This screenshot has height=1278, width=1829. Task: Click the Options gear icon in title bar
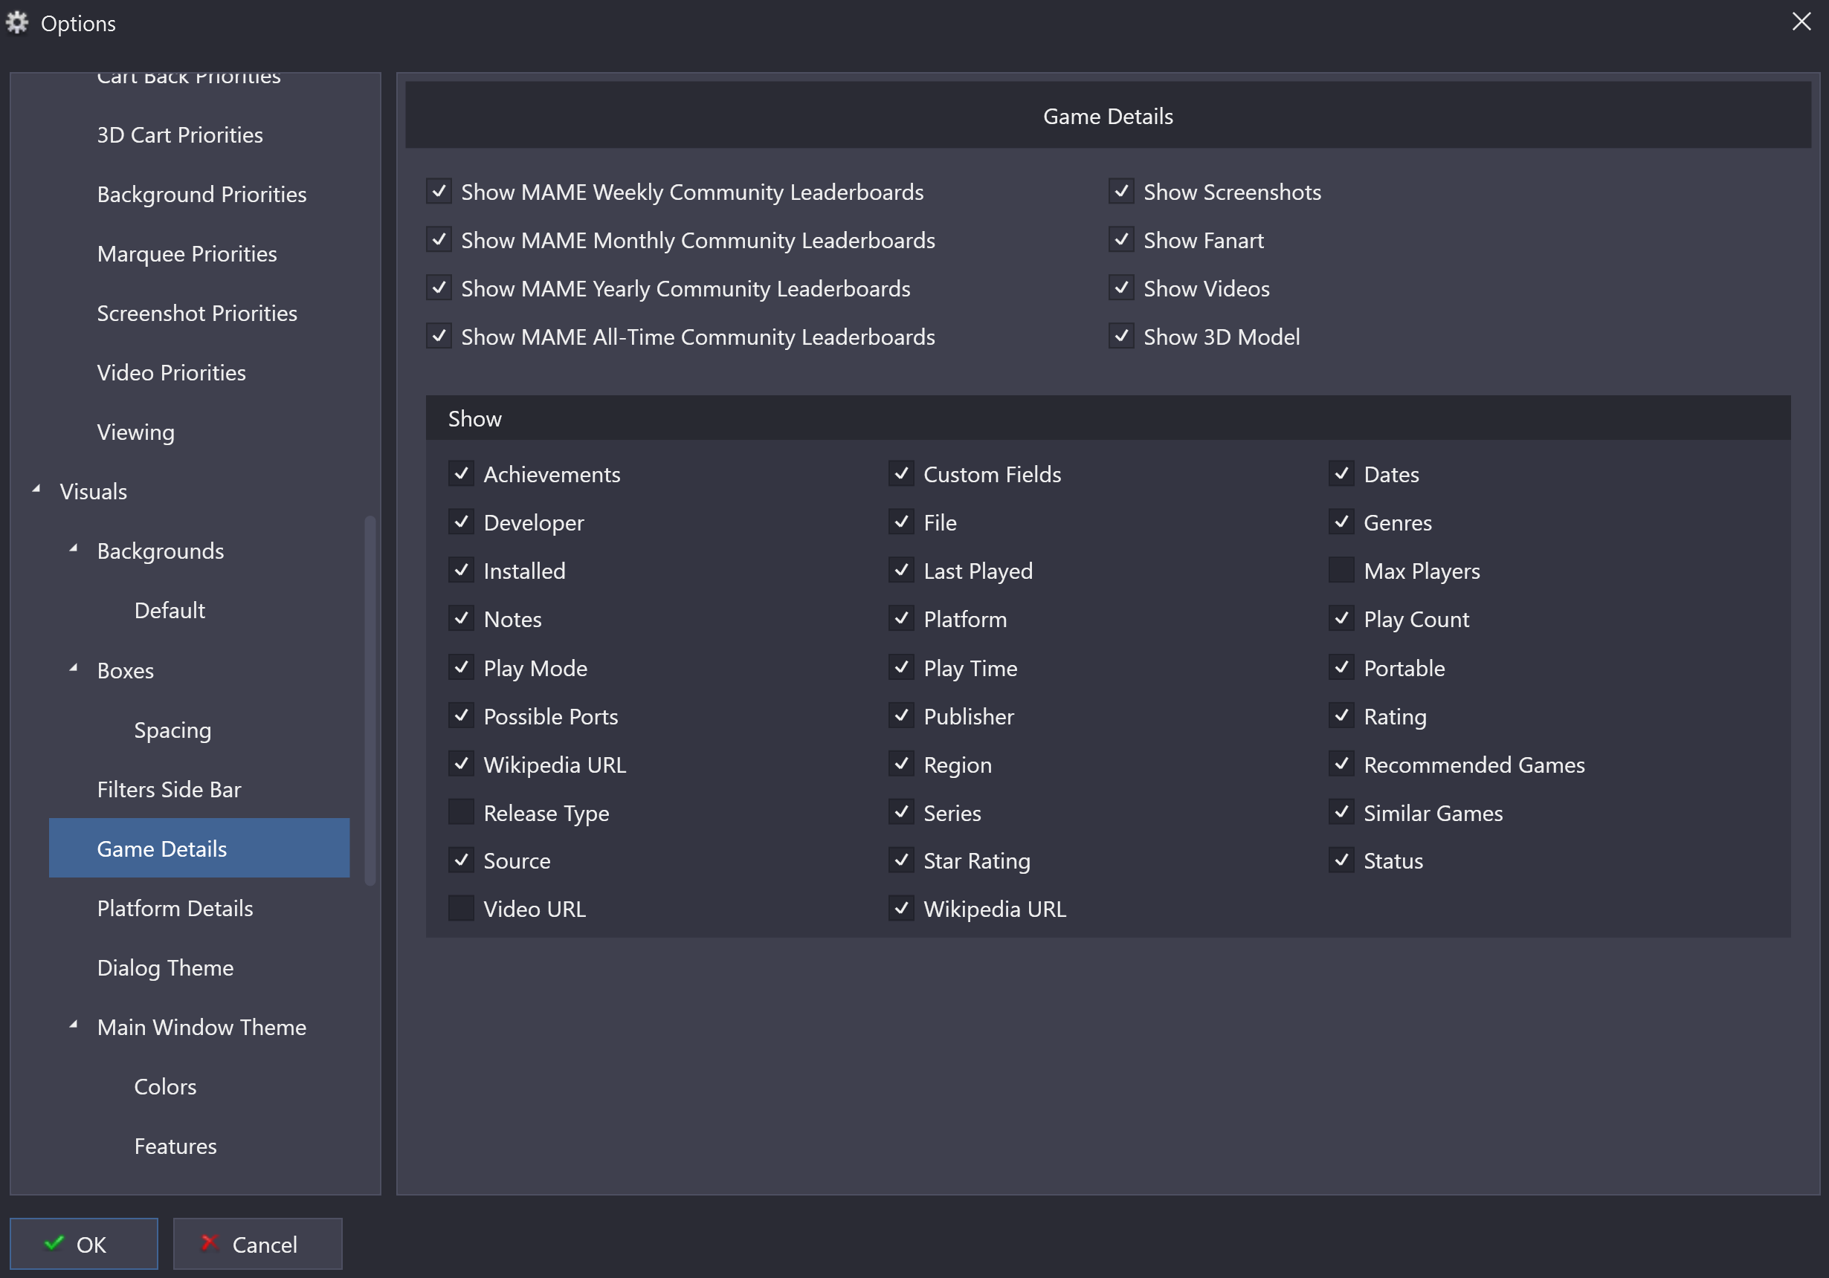pyautogui.click(x=18, y=23)
